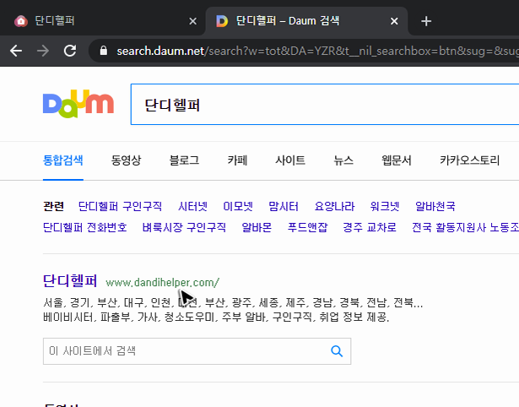Click related search 워크넷
Image resolution: width=519 pixels, height=407 pixels.
[x=385, y=206]
